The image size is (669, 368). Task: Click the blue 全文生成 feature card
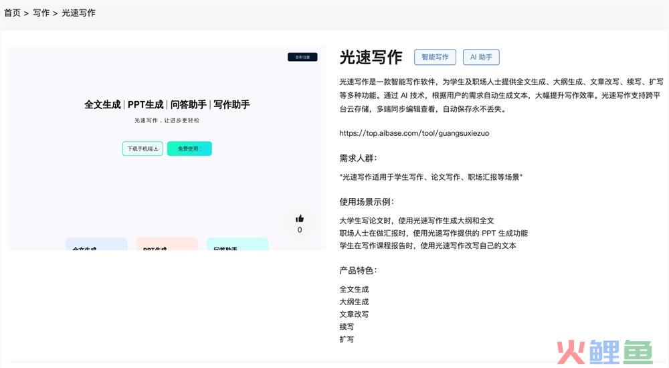point(96,245)
